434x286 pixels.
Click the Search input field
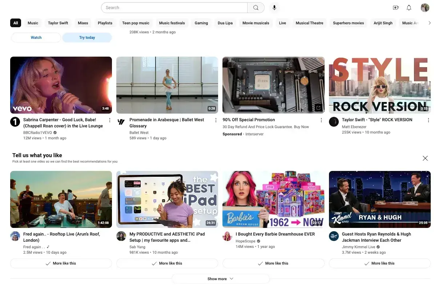click(x=174, y=8)
